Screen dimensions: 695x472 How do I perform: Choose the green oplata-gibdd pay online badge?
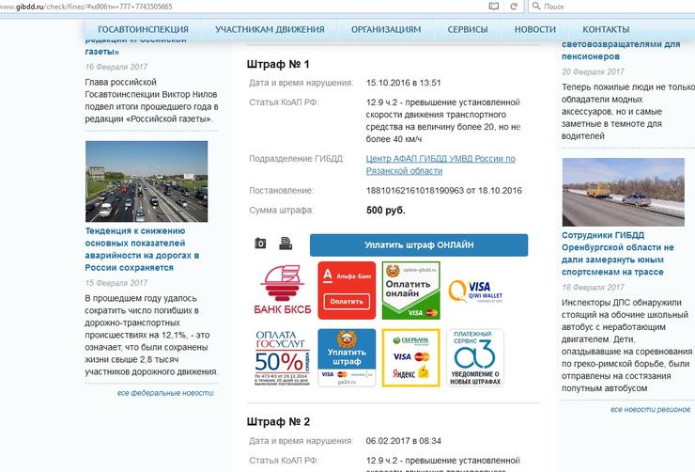point(410,291)
